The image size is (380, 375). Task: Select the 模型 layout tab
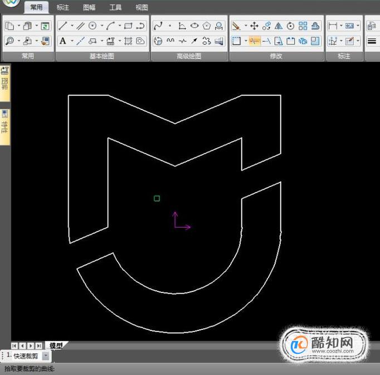[x=56, y=345]
